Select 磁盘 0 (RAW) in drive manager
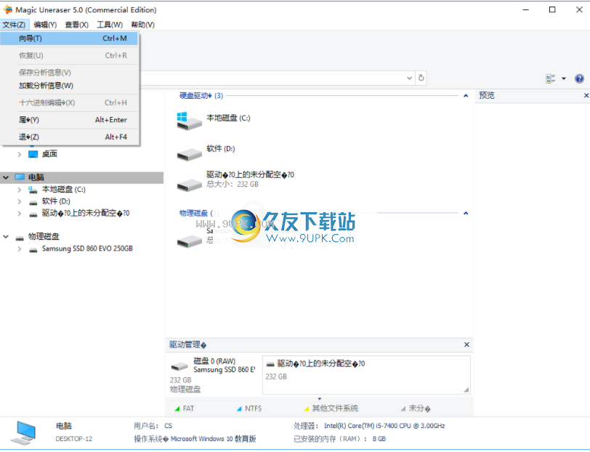 tap(214, 361)
